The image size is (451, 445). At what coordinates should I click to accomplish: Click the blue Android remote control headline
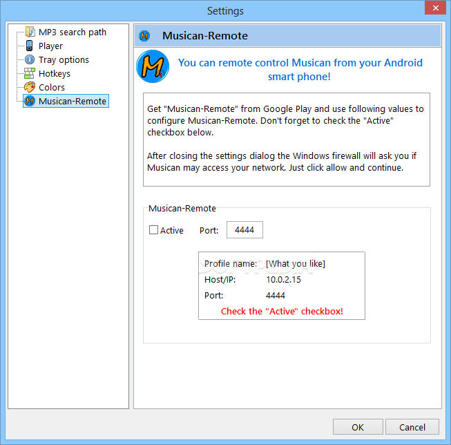tap(300, 70)
